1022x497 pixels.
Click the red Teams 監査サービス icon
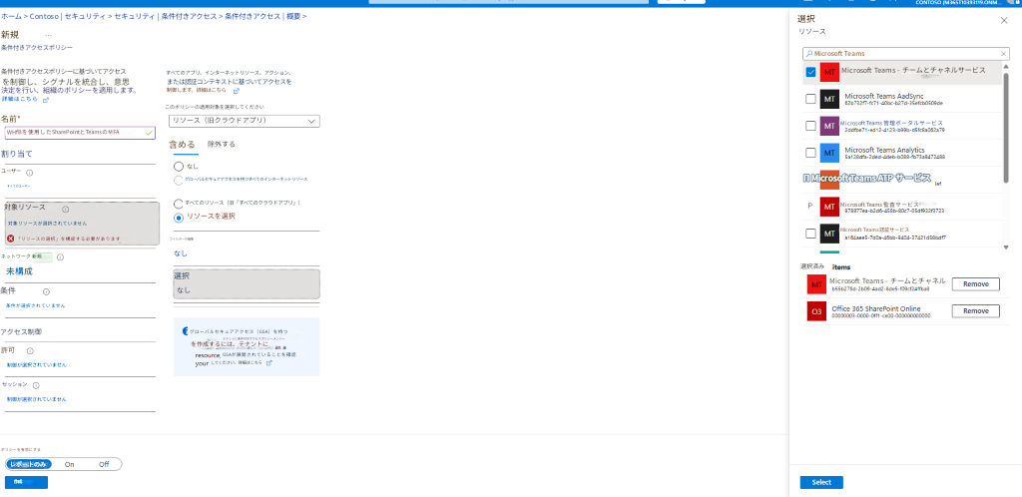(x=829, y=208)
